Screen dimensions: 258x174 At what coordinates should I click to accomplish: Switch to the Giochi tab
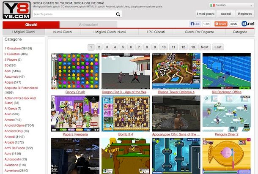[x=31, y=24]
